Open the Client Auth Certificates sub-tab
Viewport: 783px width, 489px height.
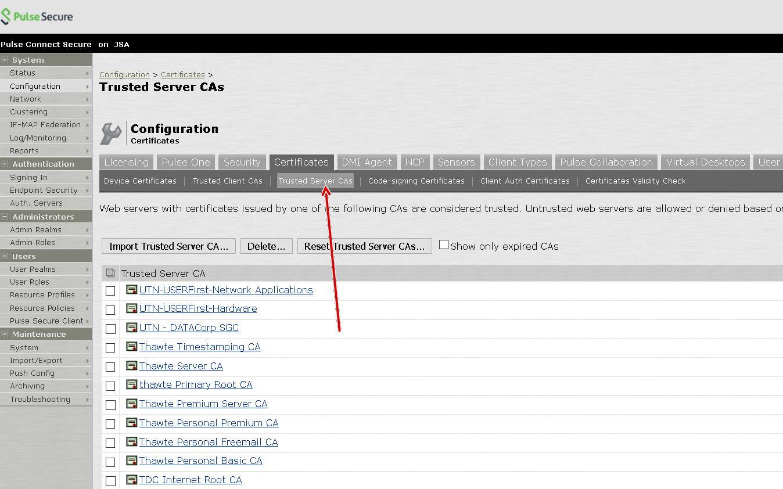click(x=525, y=181)
